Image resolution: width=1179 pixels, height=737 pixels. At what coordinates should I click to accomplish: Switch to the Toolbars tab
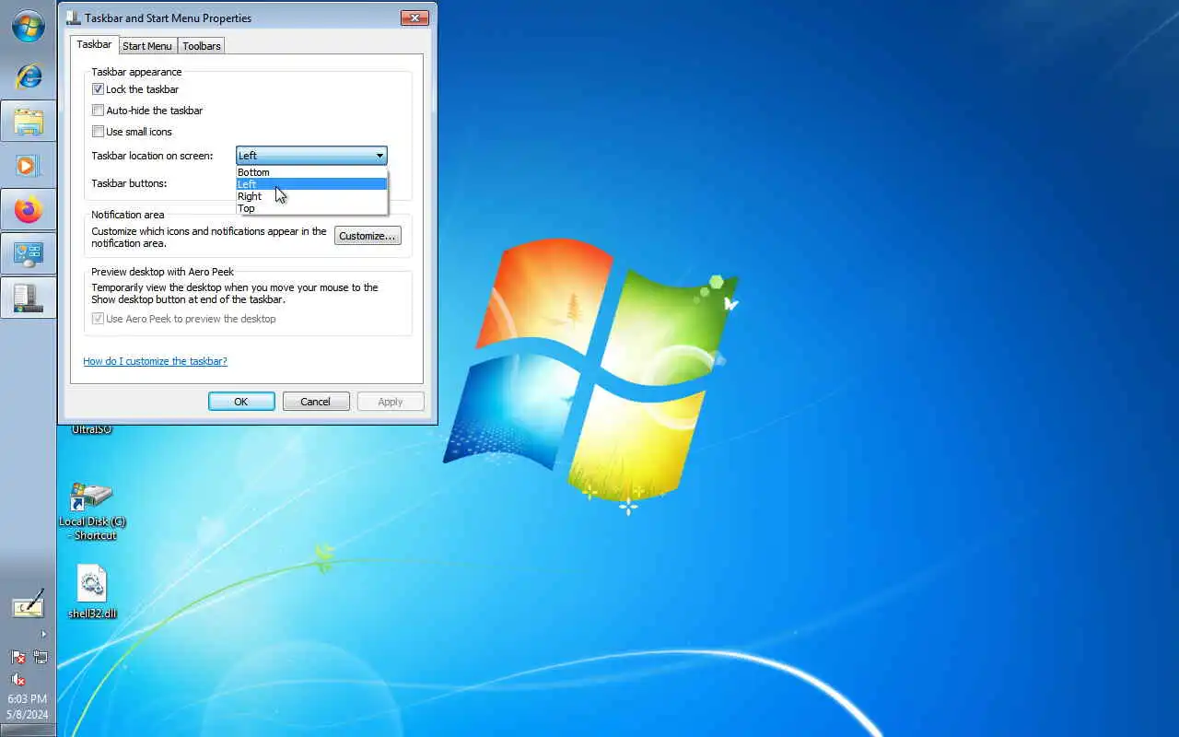202,46
